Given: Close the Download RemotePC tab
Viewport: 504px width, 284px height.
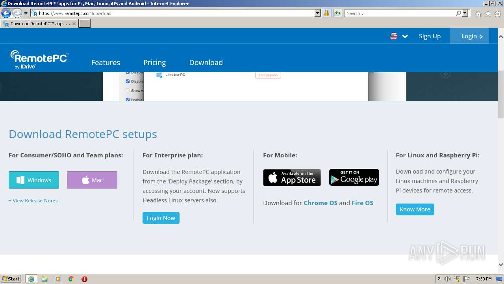Looking at the screenshot, I should tap(74, 24).
